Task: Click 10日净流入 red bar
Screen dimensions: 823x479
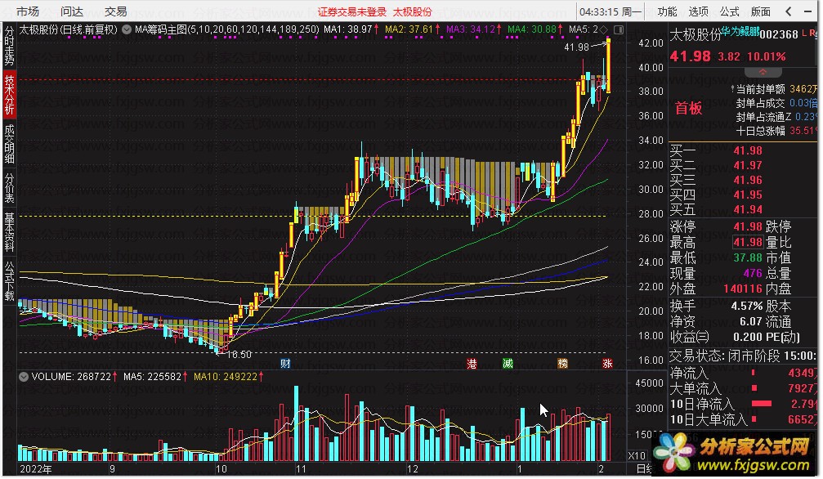Action: (x=762, y=404)
